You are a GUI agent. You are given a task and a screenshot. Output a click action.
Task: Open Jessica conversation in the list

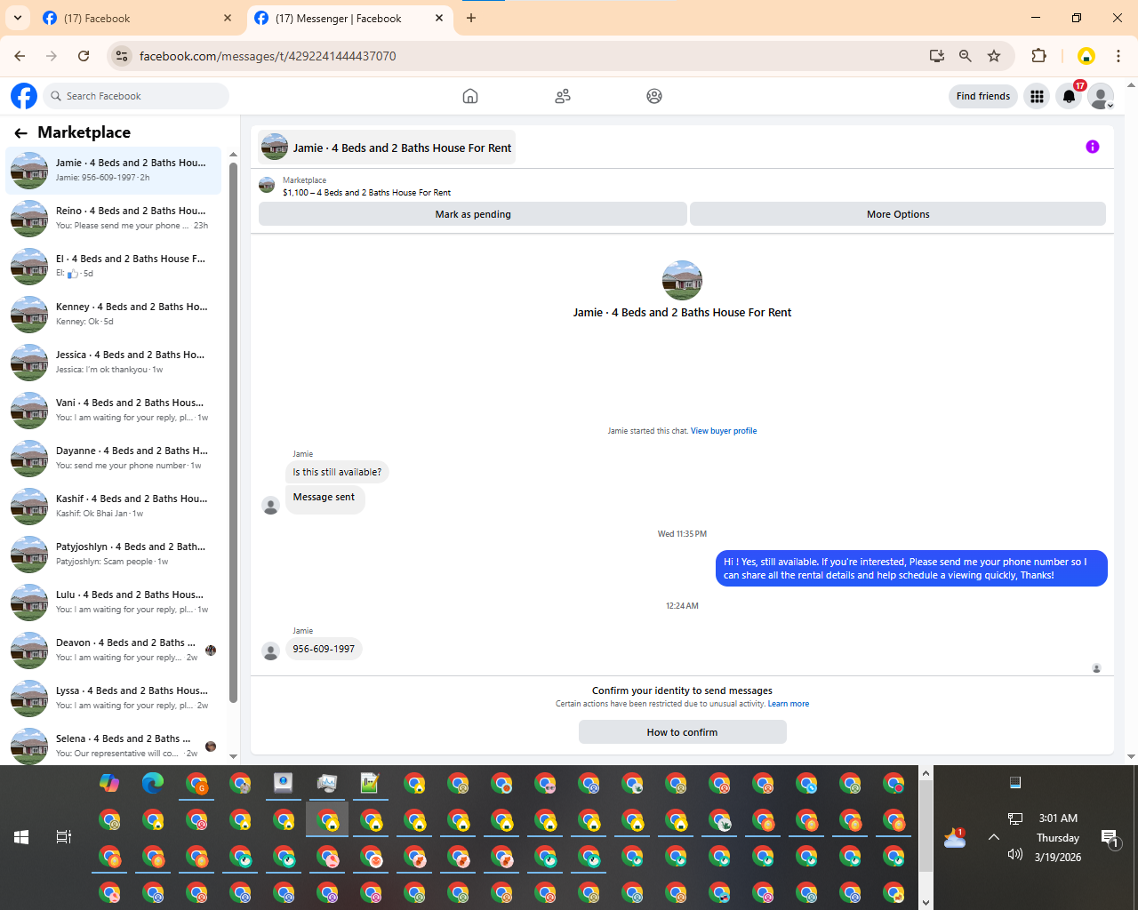pyautogui.click(x=114, y=362)
